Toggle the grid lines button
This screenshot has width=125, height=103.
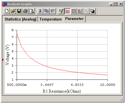pos(67,11)
